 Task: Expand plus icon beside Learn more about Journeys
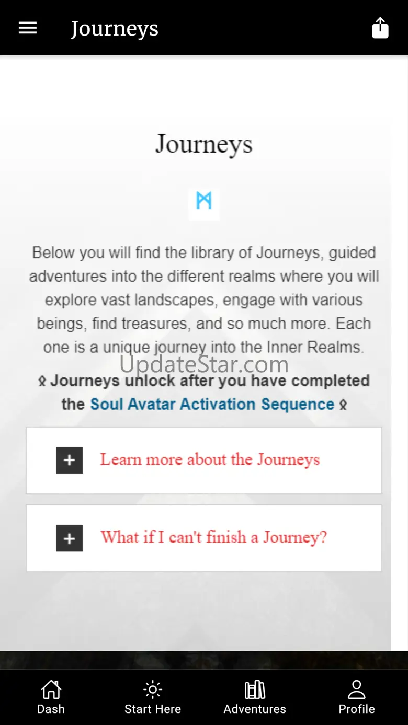pyautogui.click(x=70, y=461)
